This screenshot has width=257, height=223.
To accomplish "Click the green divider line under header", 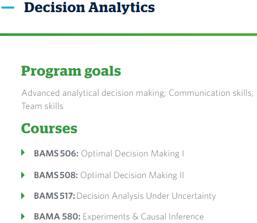I will pos(128,35).
